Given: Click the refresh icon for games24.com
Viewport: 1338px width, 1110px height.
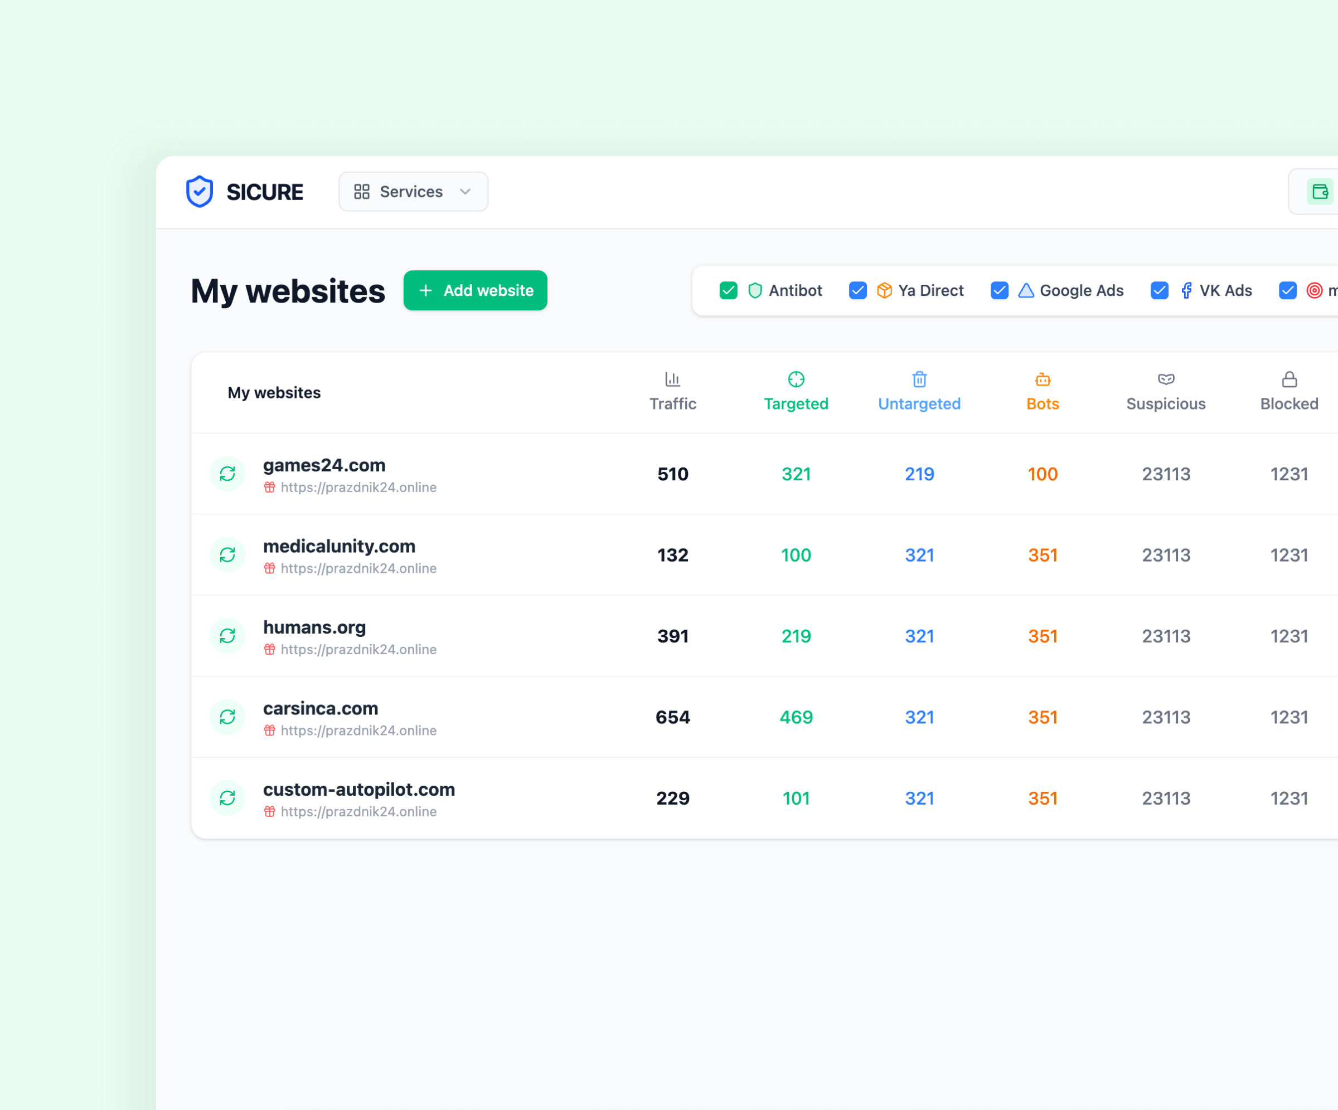Looking at the screenshot, I should click(x=227, y=474).
